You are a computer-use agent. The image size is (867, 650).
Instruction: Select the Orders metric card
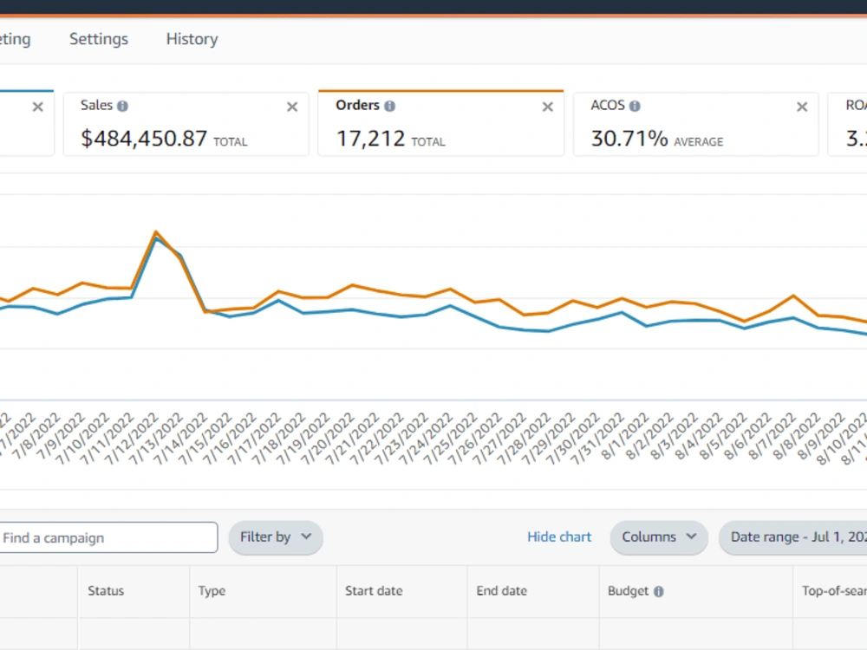[440, 123]
